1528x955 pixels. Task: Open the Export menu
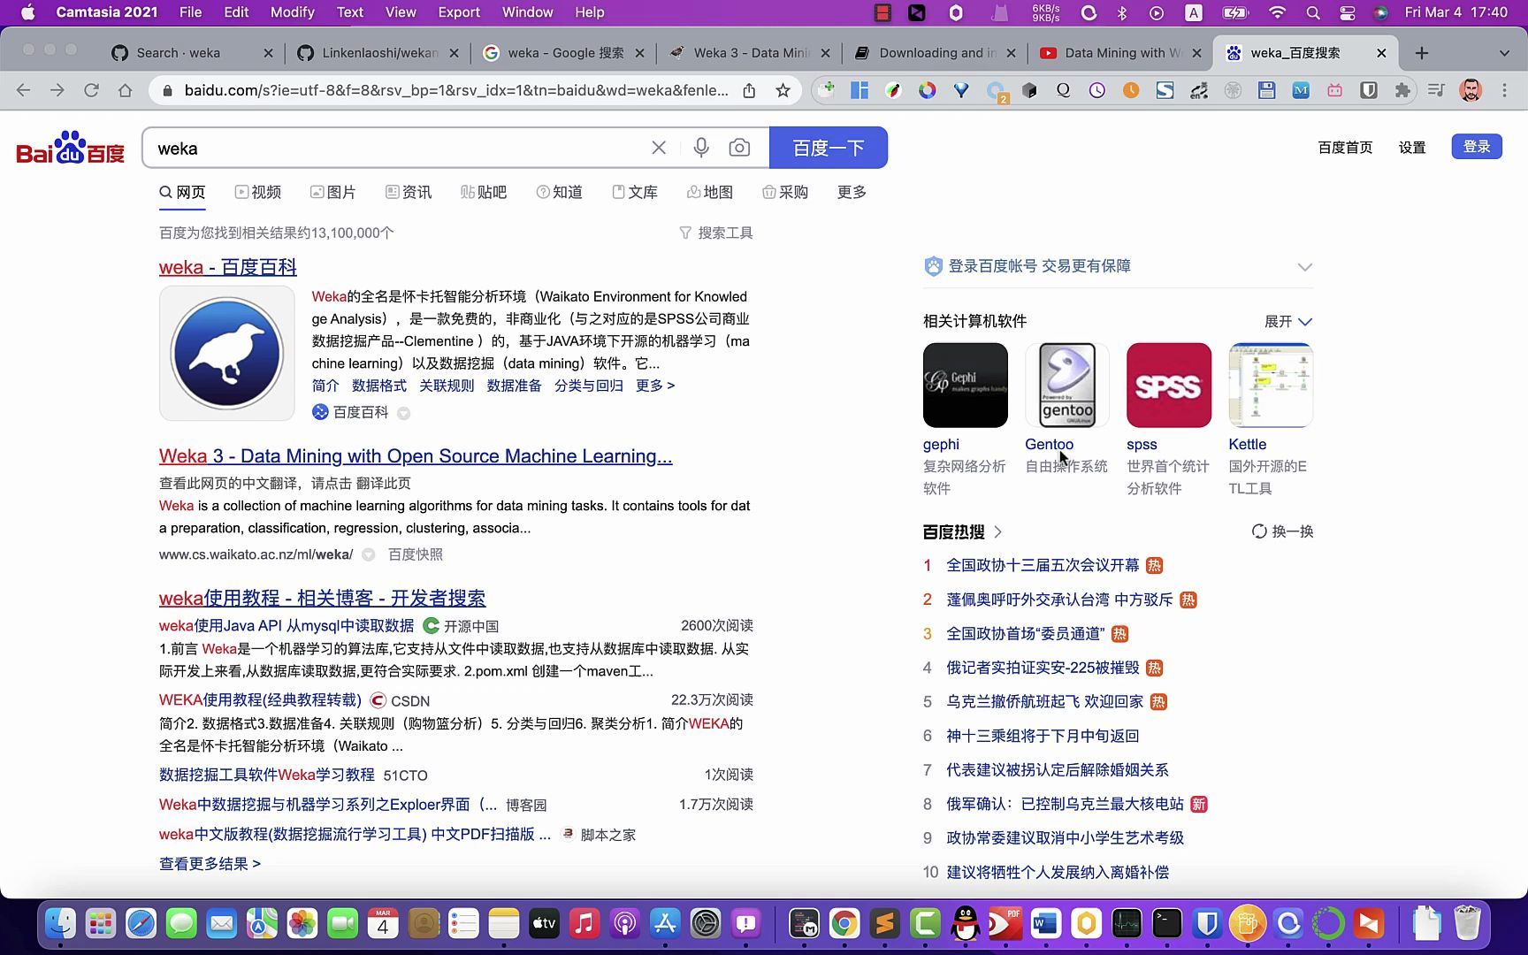pyautogui.click(x=459, y=12)
